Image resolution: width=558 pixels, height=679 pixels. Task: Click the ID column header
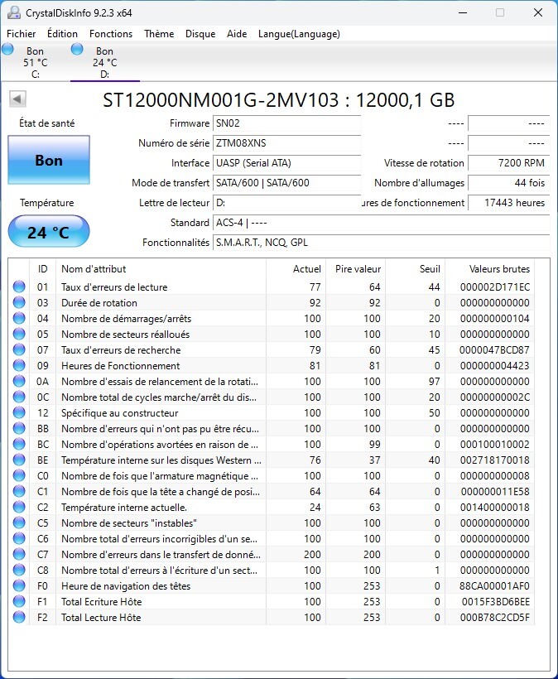click(x=42, y=268)
